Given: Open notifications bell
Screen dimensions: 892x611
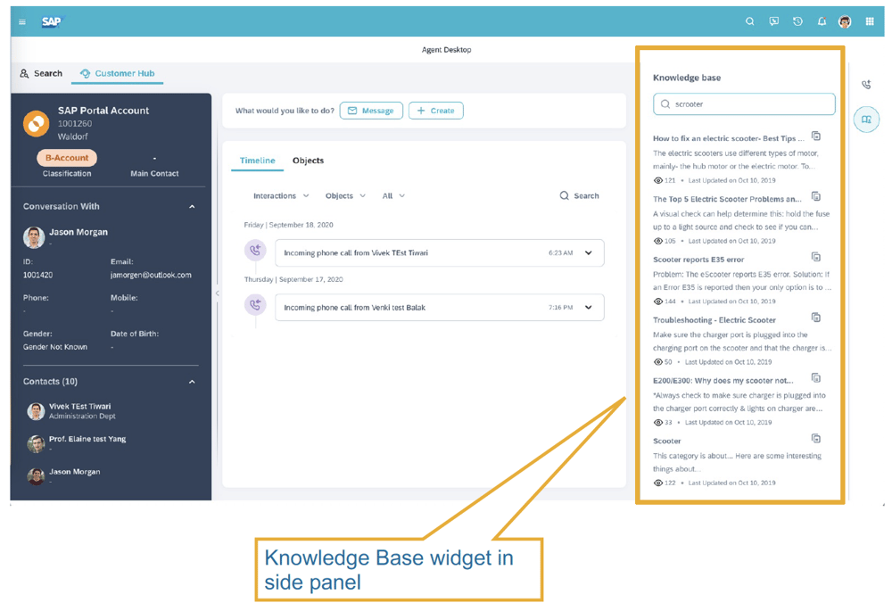Looking at the screenshot, I should pos(822,21).
